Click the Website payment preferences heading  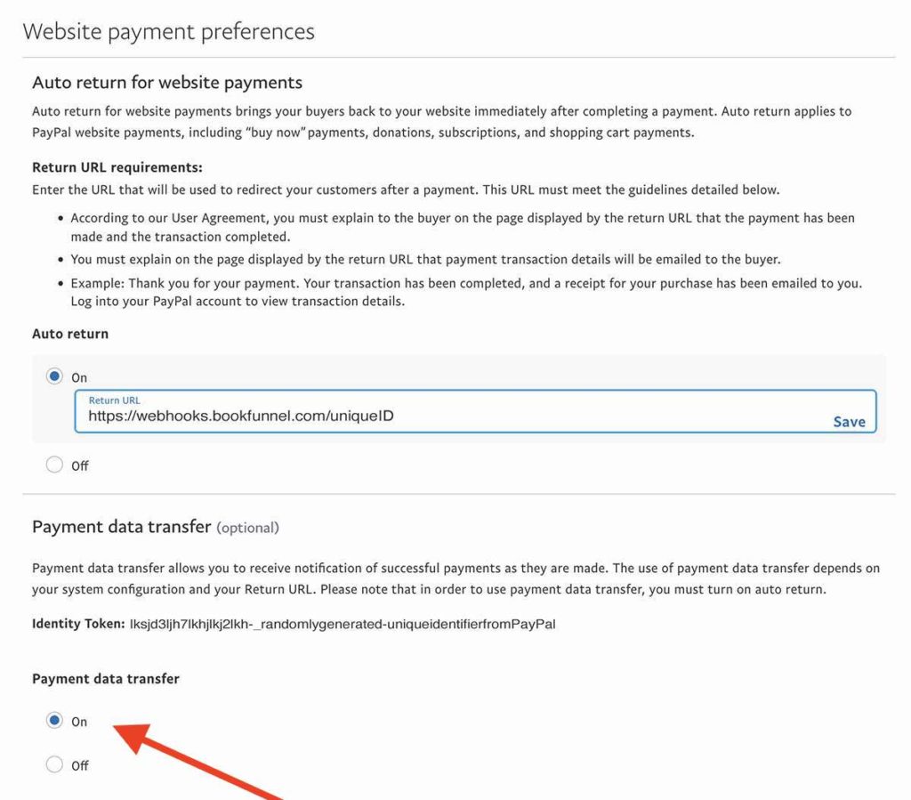pyautogui.click(x=168, y=31)
